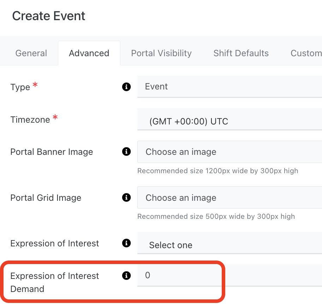
Task: Click the Expression of Interest info icon
Action: 126,243
